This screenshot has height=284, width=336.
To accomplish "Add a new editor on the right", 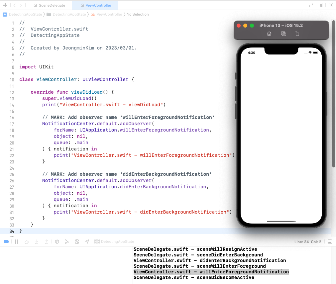I will (x=331, y=5).
